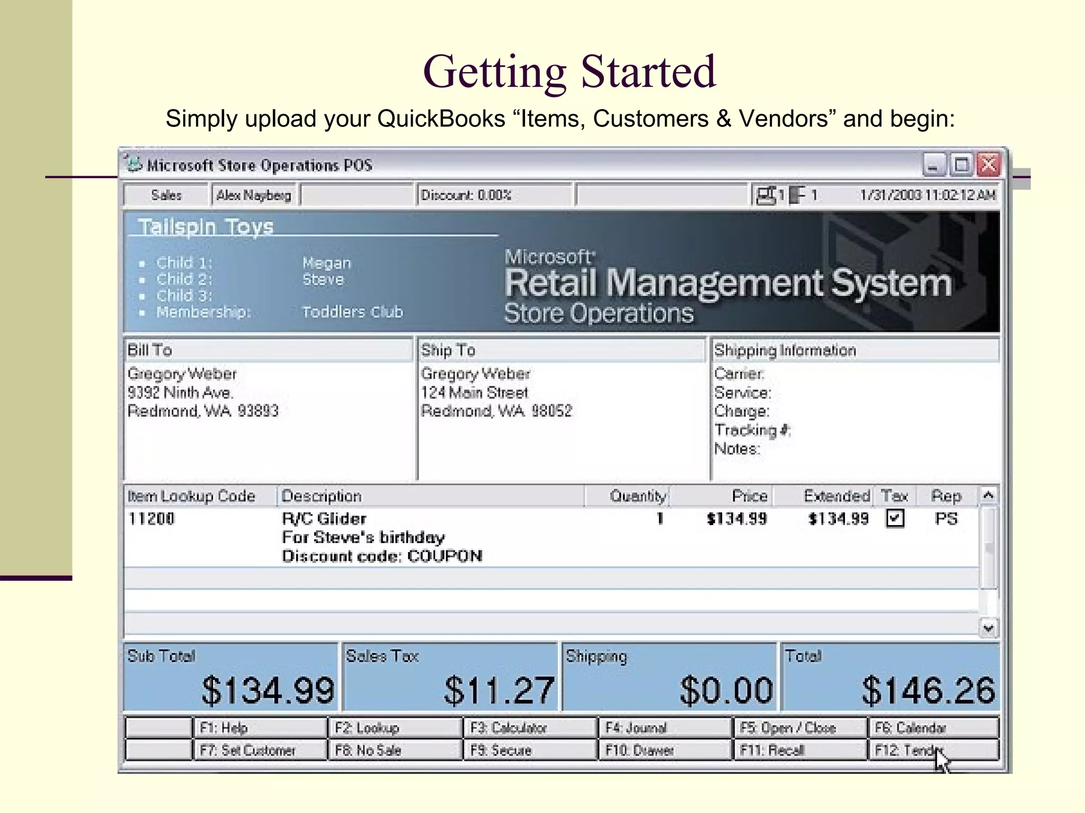
Task: Click the 'Discount code: COUPON' line
Action: [x=382, y=556]
